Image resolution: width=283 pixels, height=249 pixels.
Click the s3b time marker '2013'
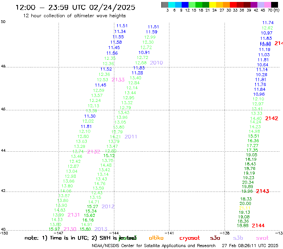click(101, 229)
